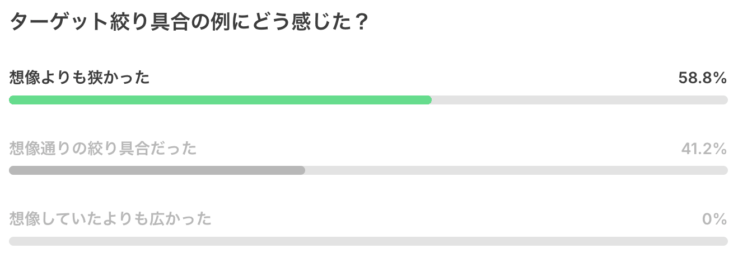Click the unfilled part of first bar
The image size is (738, 258).
pyautogui.click(x=580, y=100)
